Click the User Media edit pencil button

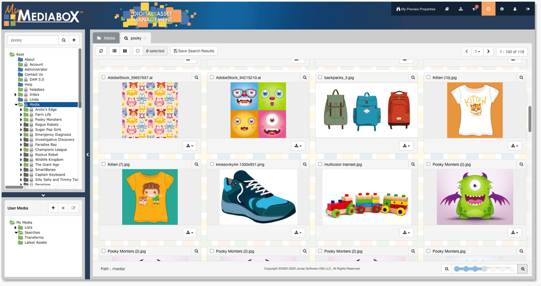pyautogui.click(x=73, y=208)
